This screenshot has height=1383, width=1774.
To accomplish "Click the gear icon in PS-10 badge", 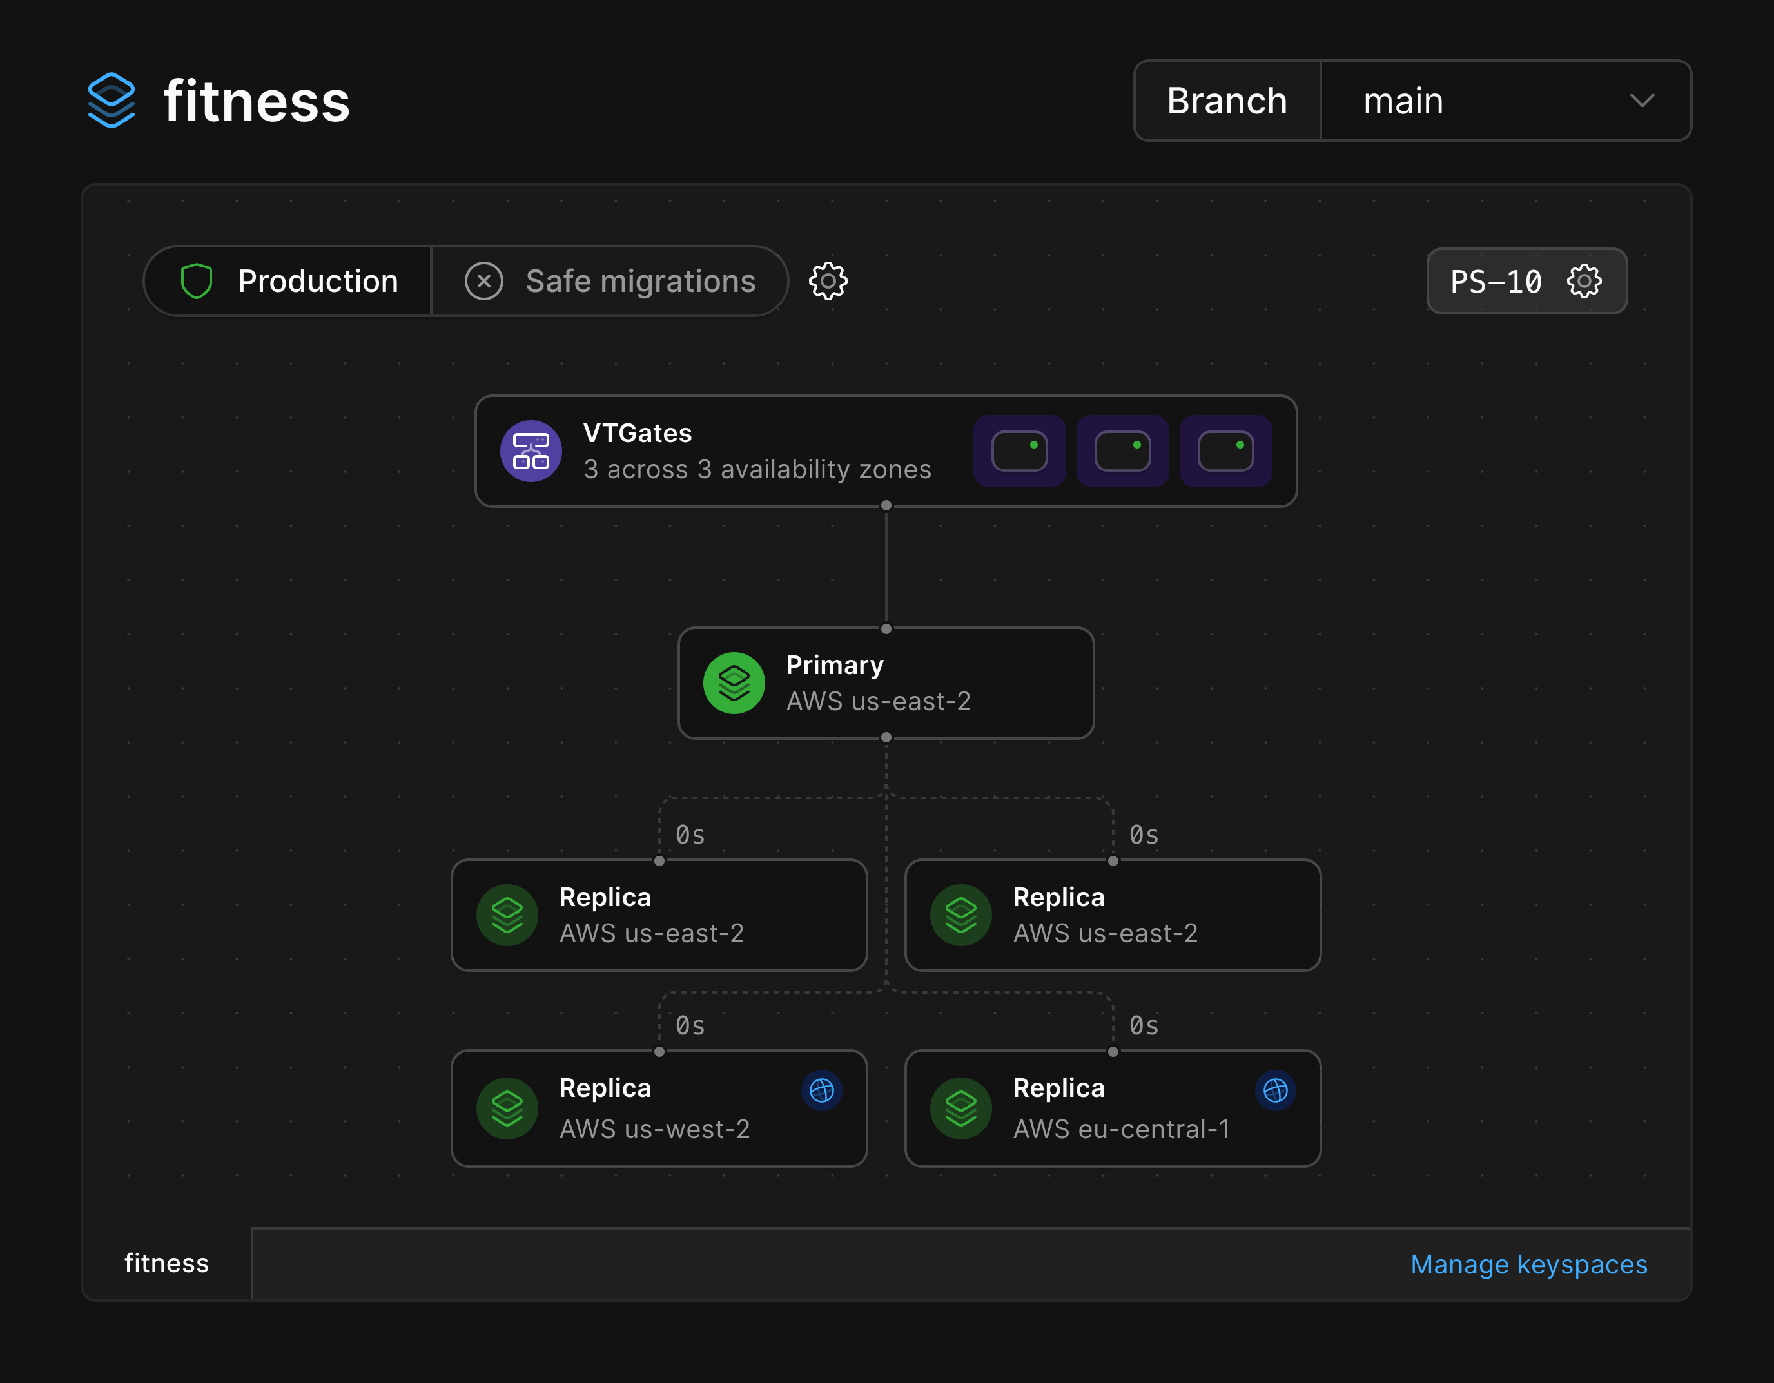I will [x=1583, y=281].
